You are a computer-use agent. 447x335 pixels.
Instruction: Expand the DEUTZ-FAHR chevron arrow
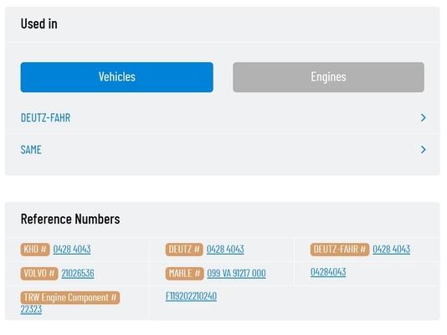[423, 117]
